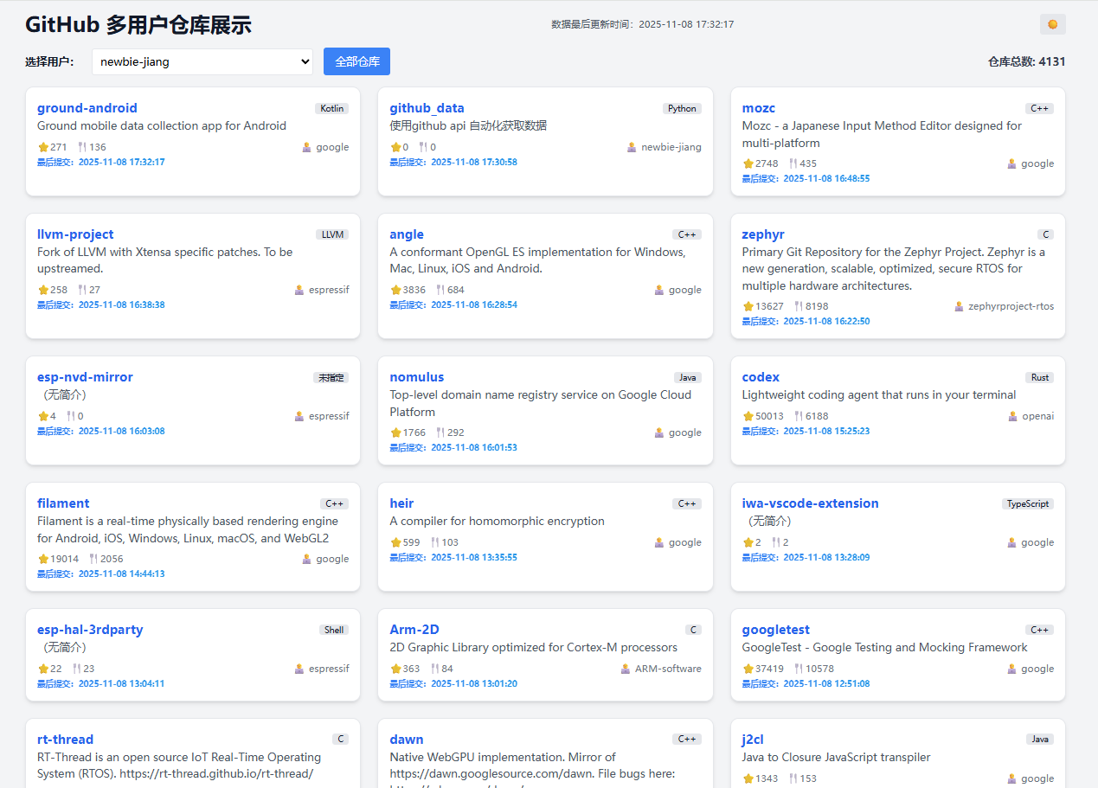
Task: Click the star icon on heir card
Action: coord(395,542)
